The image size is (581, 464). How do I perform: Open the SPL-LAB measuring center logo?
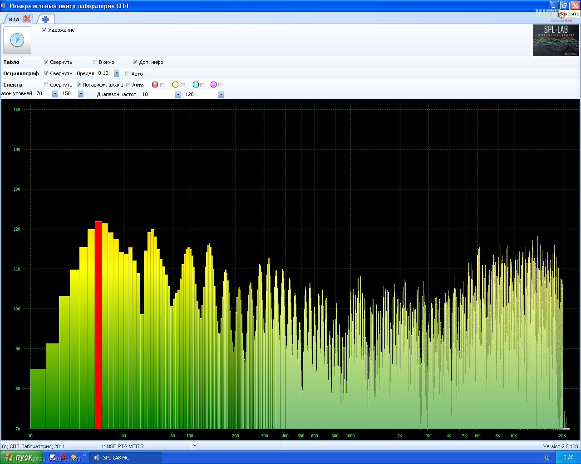pyautogui.click(x=556, y=40)
